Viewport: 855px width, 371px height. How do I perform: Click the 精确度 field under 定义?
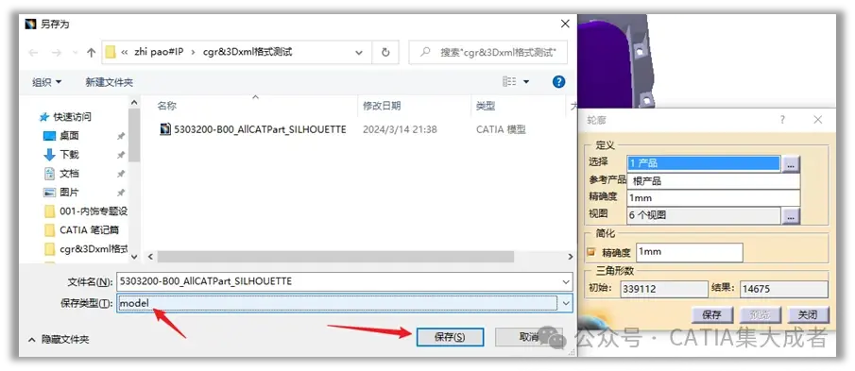(714, 197)
